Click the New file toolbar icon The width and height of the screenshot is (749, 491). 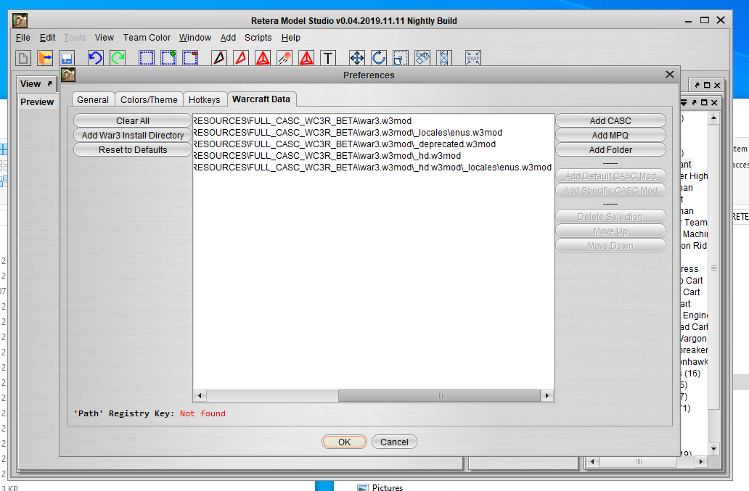(23, 58)
